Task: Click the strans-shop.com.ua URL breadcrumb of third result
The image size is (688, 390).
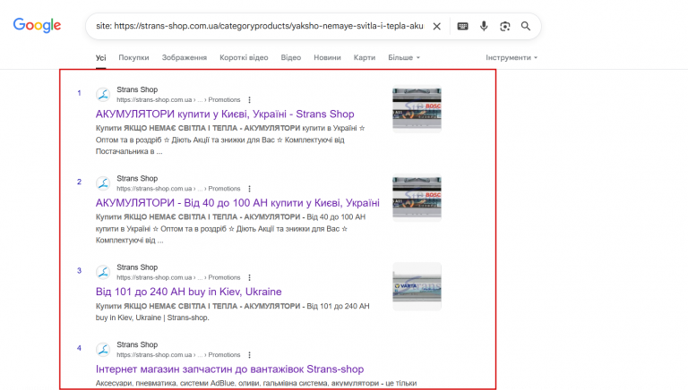Action: 178,278
